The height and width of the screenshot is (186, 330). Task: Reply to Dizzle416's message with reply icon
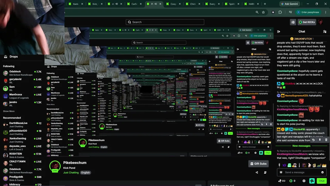tap(313, 140)
